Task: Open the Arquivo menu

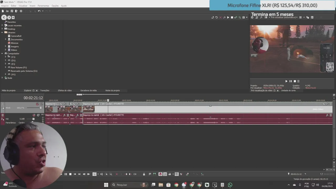Action: point(5,6)
